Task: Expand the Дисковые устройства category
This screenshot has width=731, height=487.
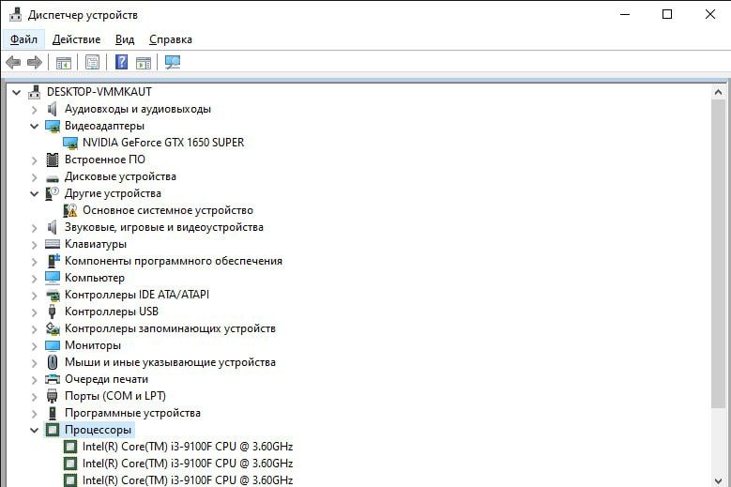Action: [x=34, y=177]
